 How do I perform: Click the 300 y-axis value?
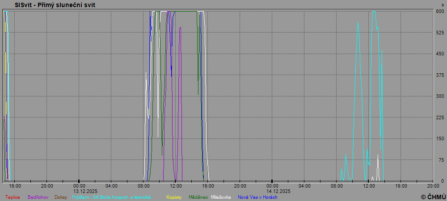440,96
